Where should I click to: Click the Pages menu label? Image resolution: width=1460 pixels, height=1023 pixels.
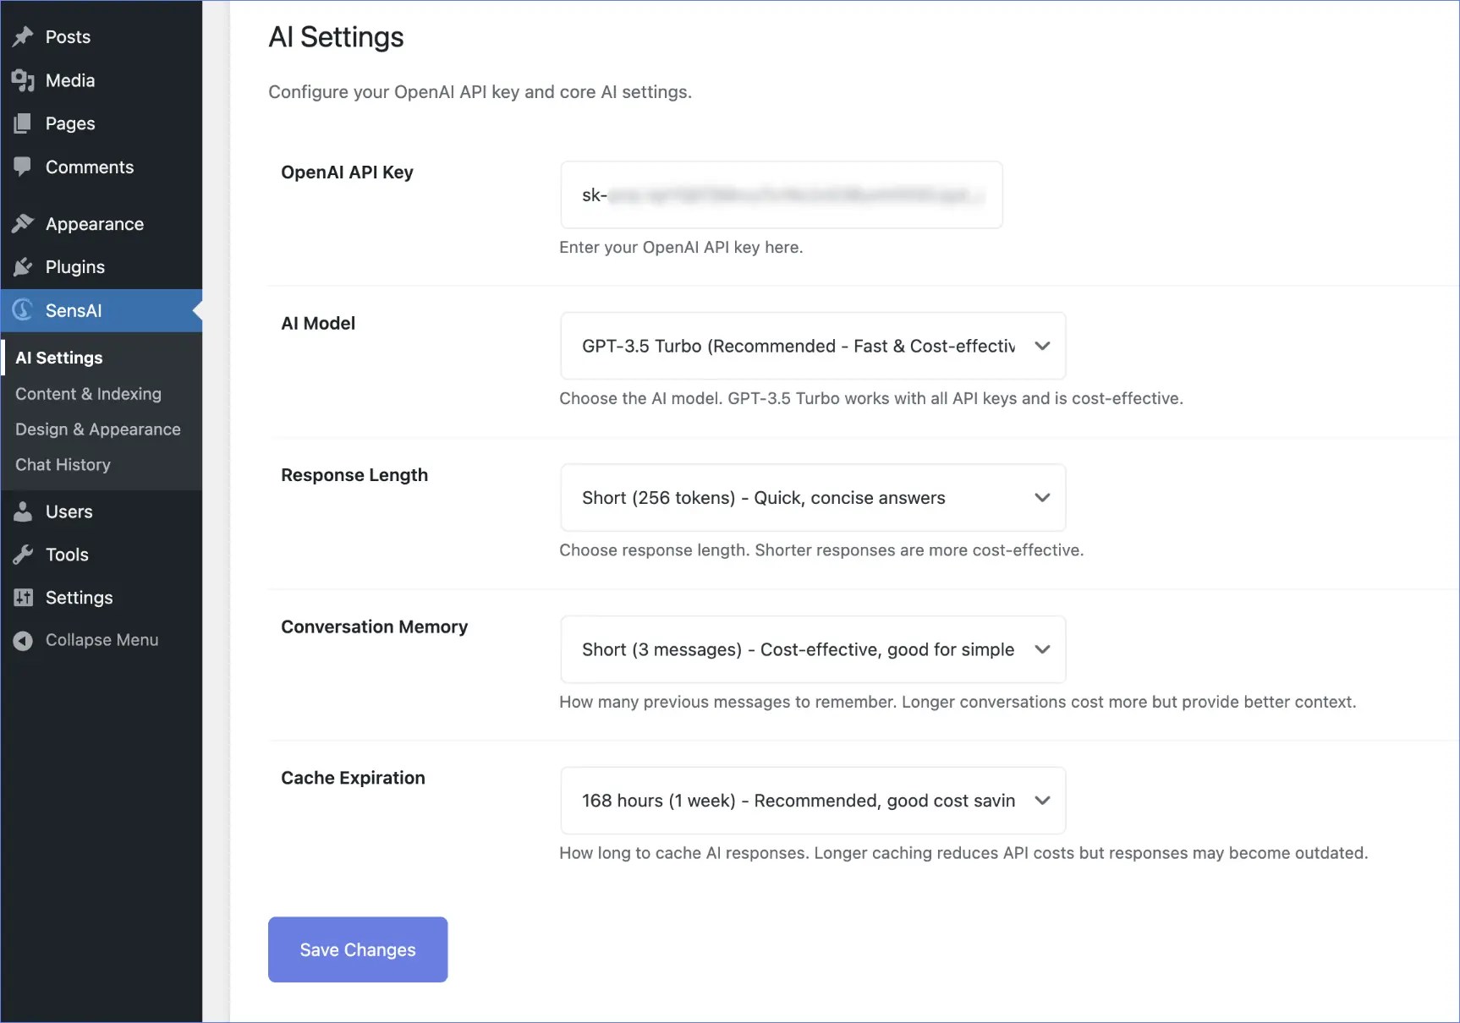tap(70, 123)
